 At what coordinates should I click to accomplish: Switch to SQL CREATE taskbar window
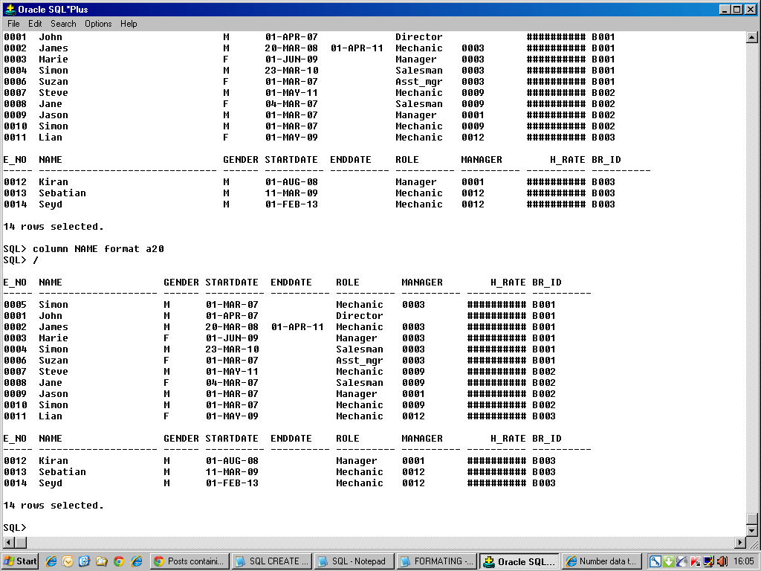coord(272,561)
